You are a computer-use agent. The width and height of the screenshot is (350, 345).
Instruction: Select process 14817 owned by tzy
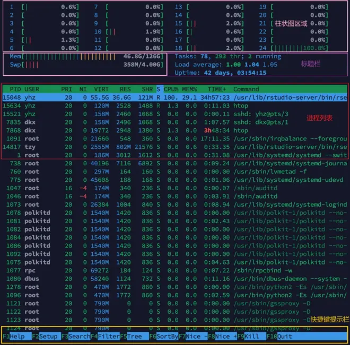(175, 147)
